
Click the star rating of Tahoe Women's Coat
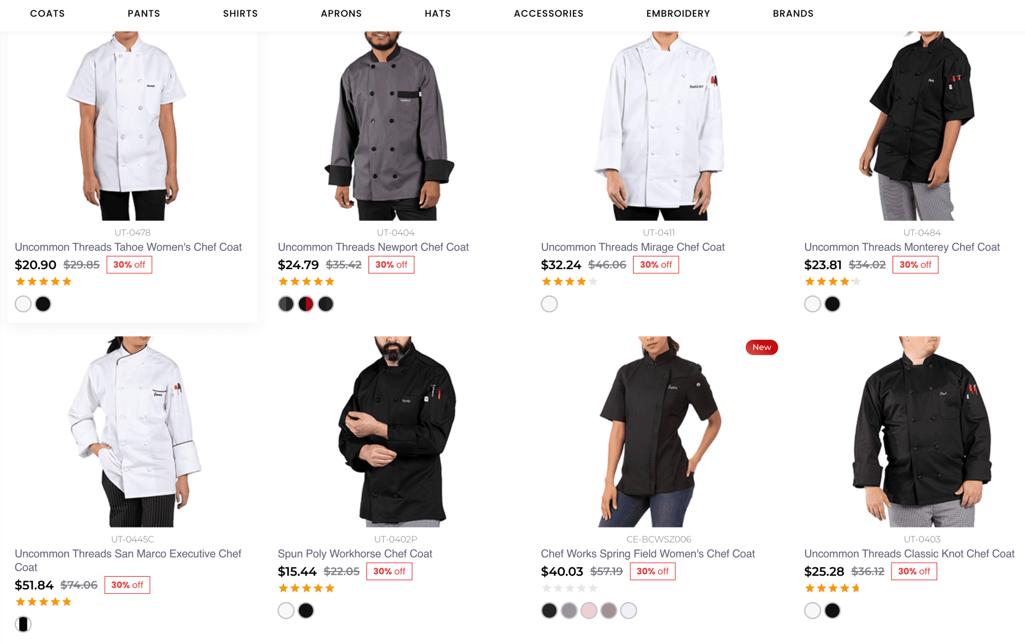click(x=43, y=282)
